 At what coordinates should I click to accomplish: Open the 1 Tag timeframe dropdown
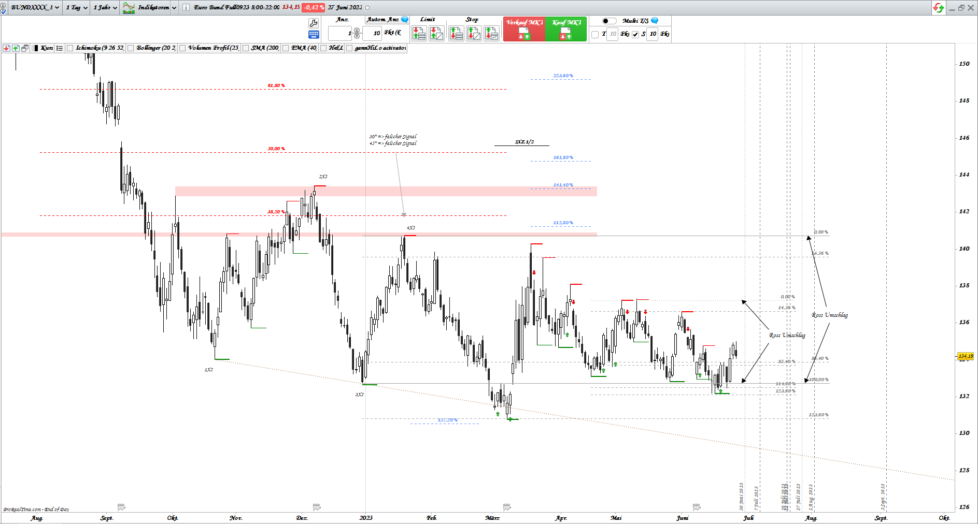point(76,8)
